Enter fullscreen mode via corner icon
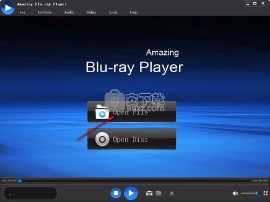Image resolution: width=270 pixels, height=202 pixels. [266, 193]
